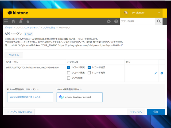Toggle レコード閲覧 checkbox

69,67
